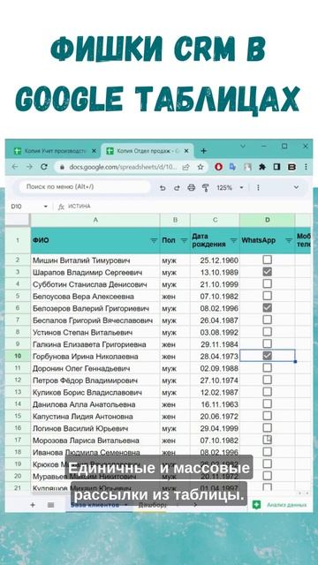Enable WhatsApp for Доронин Олег Геннадьевич
The image size is (318, 565).
click(267, 367)
